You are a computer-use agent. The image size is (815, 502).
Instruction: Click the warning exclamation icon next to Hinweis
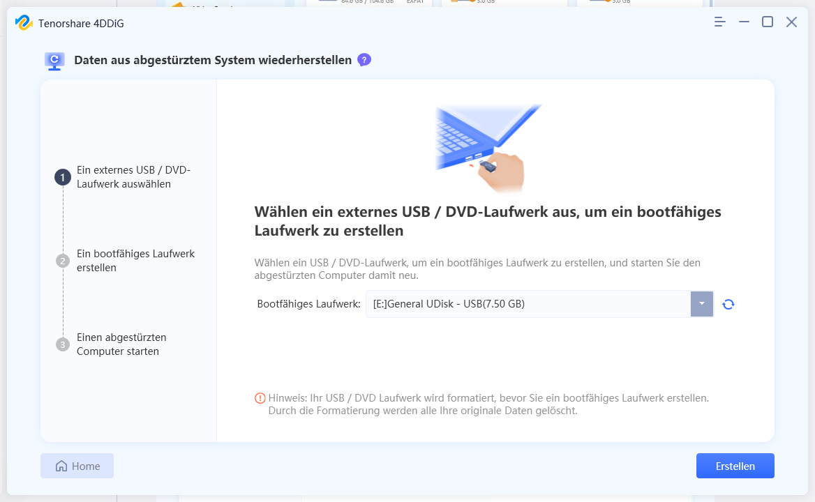[260, 397]
